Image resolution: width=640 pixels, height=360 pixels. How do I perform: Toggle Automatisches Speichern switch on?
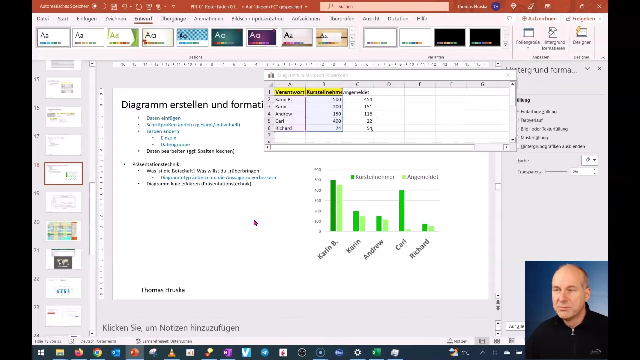coord(97,6)
